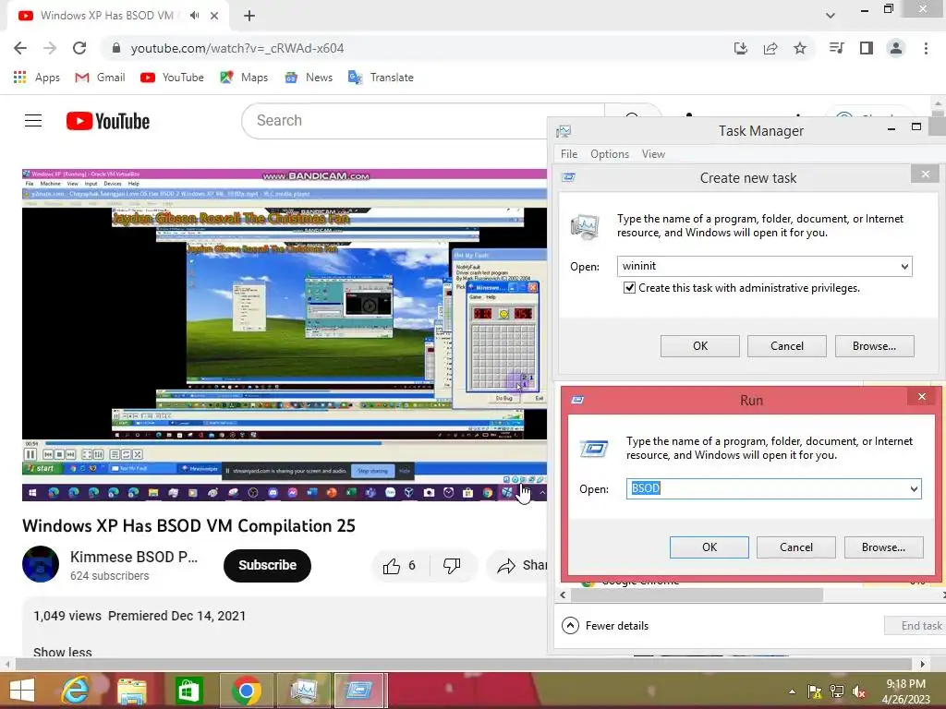Go back using Chrome's back arrow
Viewport: 946px width, 709px height.
(20, 48)
